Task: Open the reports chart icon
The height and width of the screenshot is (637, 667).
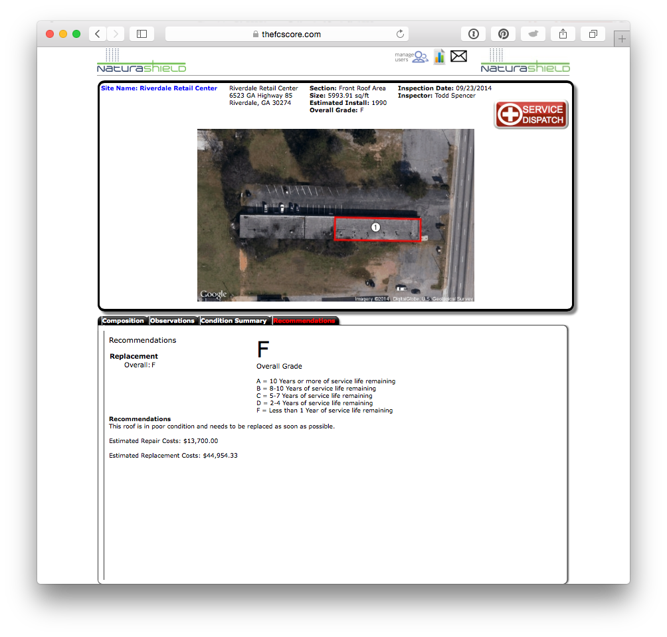Action: point(439,56)
